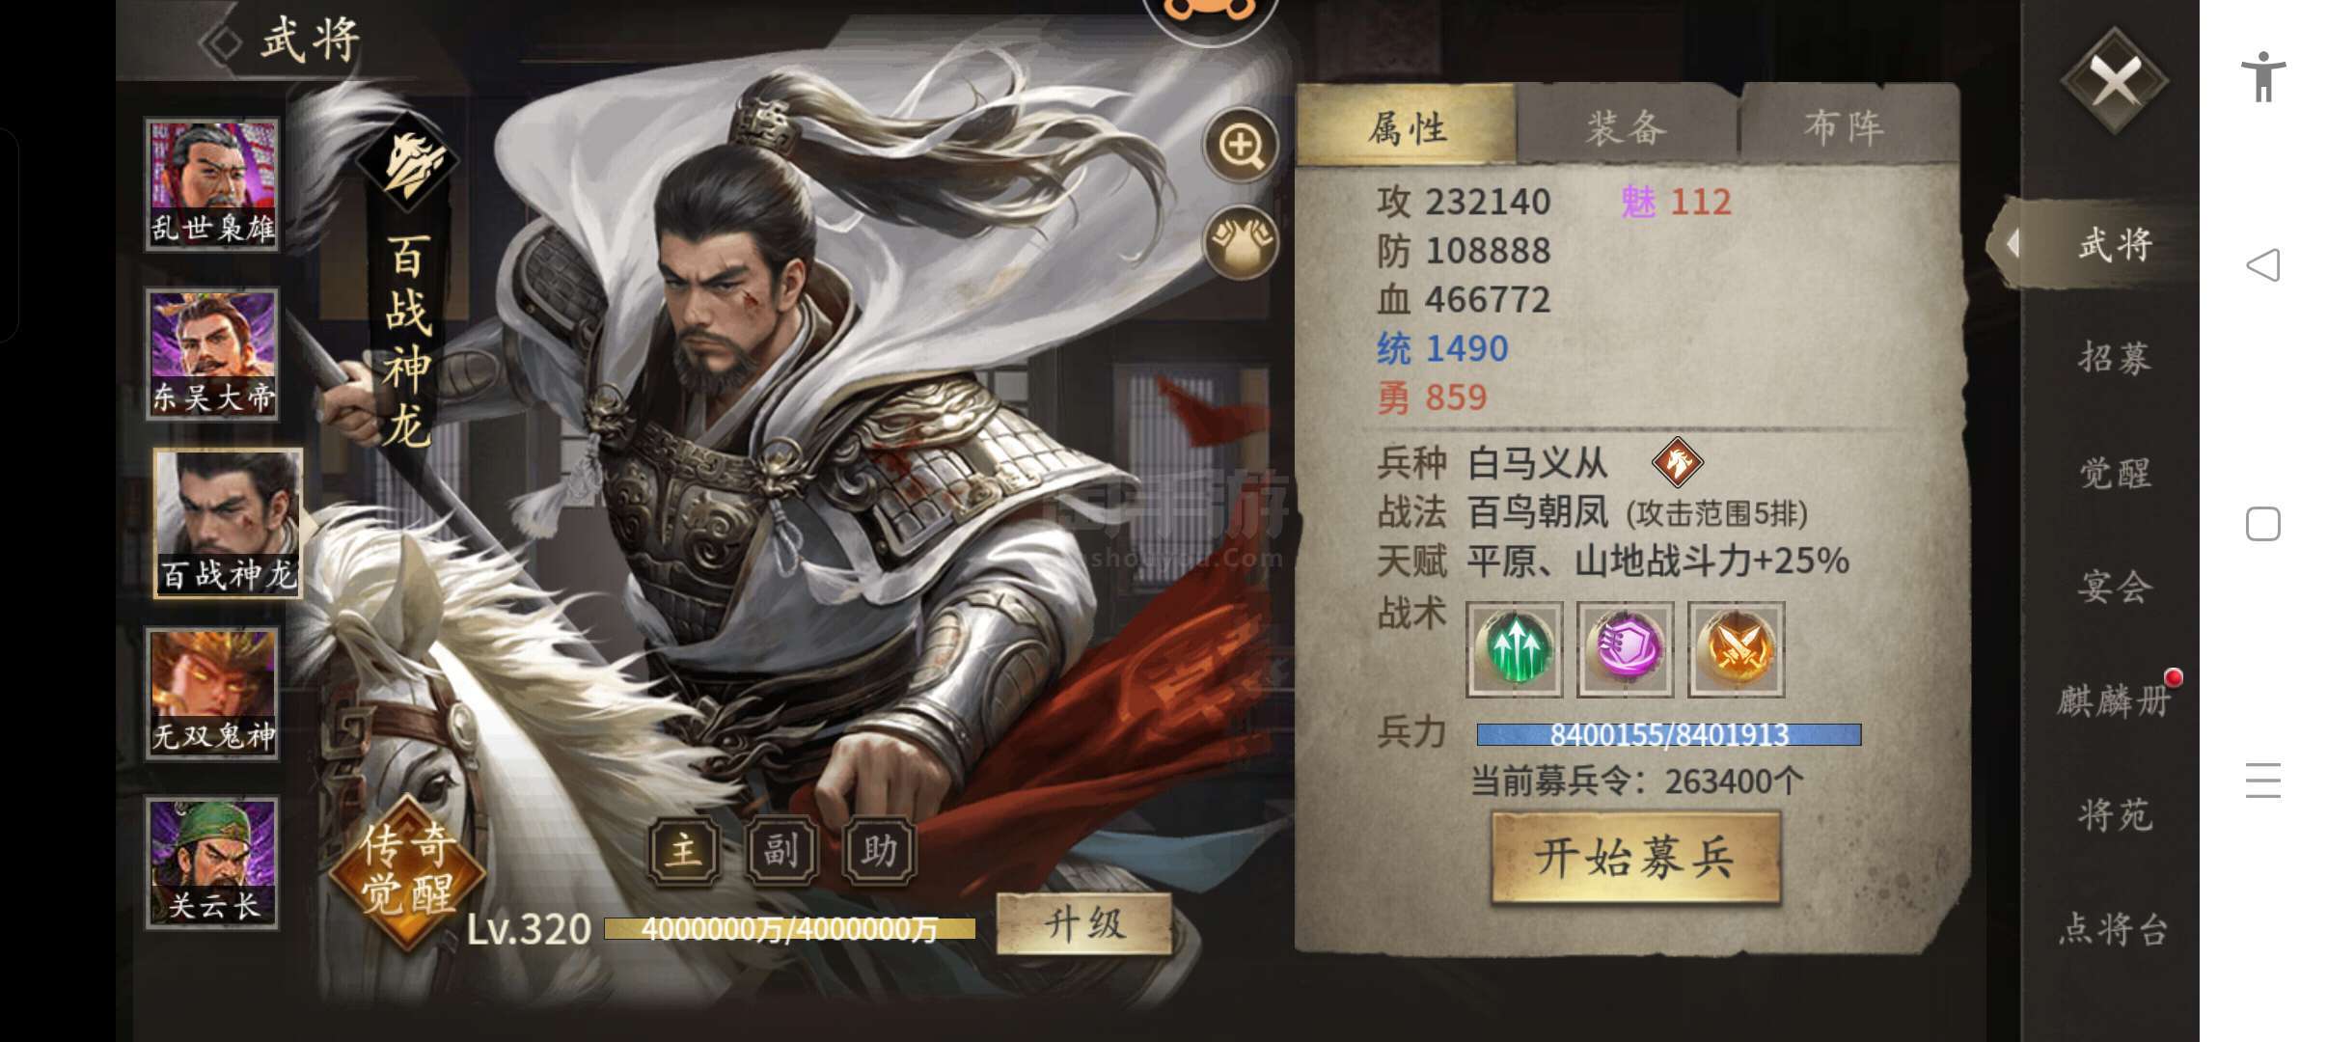Collapse the 武将 side menu arrow
The width and height of the screenshot is (2327, 1042).
pos(2012,243)
